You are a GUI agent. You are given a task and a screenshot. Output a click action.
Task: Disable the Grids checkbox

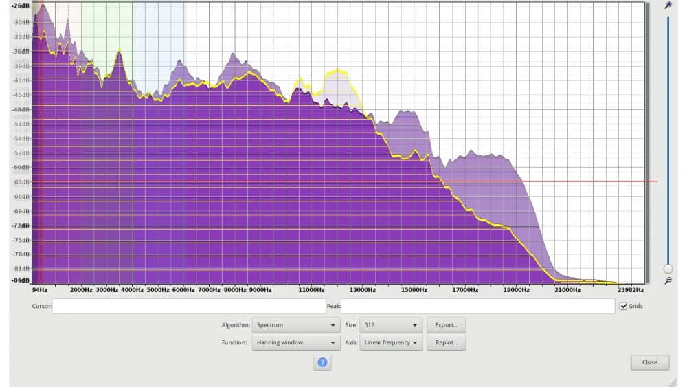pos(624,306)
